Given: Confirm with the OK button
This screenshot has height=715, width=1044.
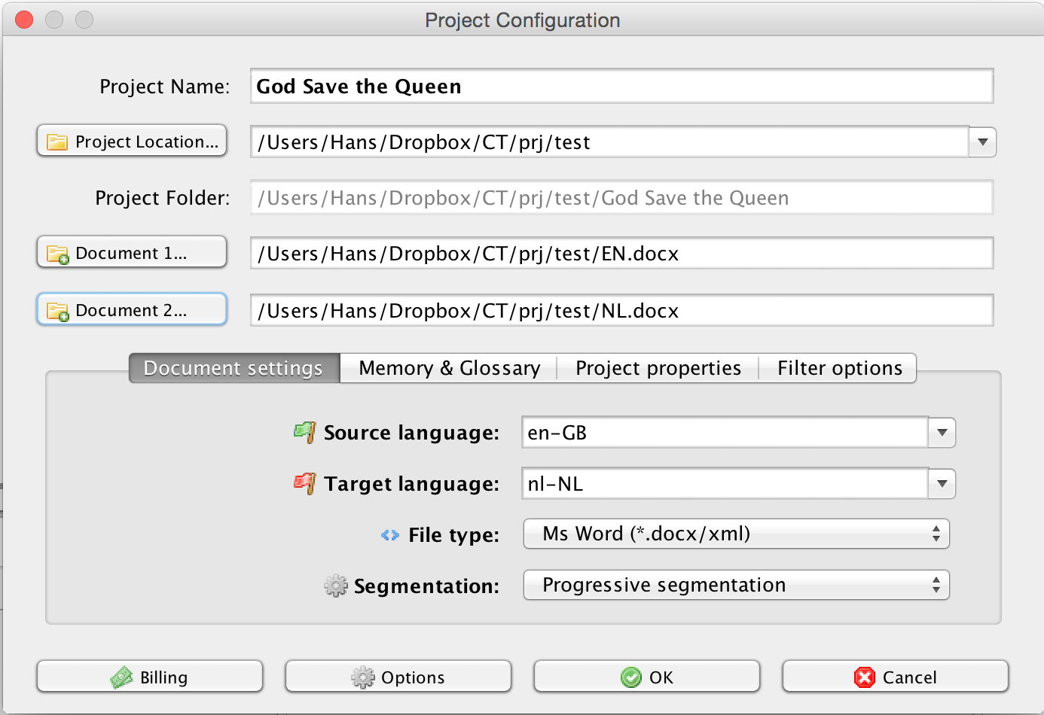Looking at the screenshot, I should [x=646, y=677].
